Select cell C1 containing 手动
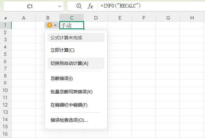205x138 pixels. coord(72,25)
